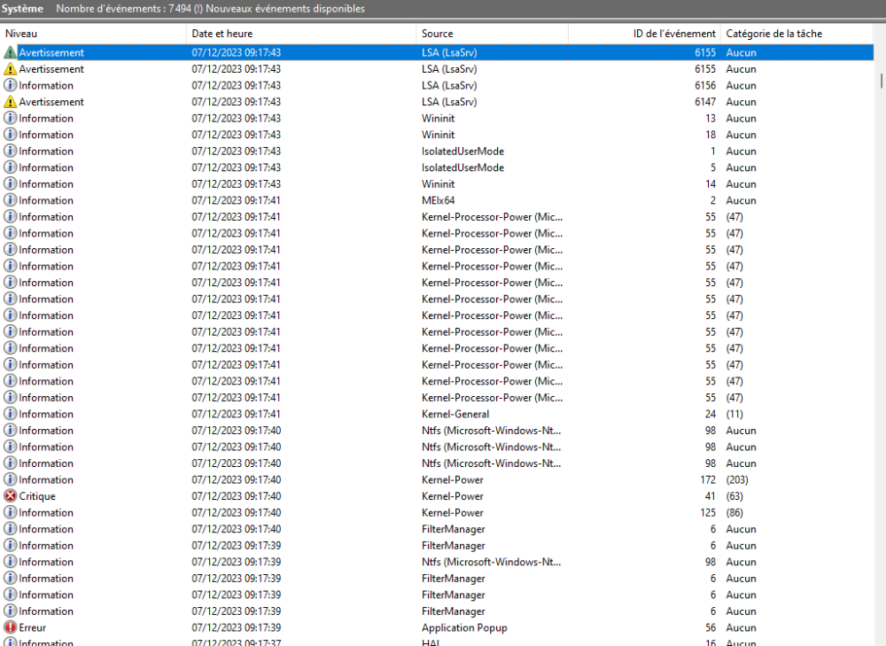This screenshot has width=886, height=646.
Task: Click the task category '(86)' cell
Action: (x=734, y=512)
